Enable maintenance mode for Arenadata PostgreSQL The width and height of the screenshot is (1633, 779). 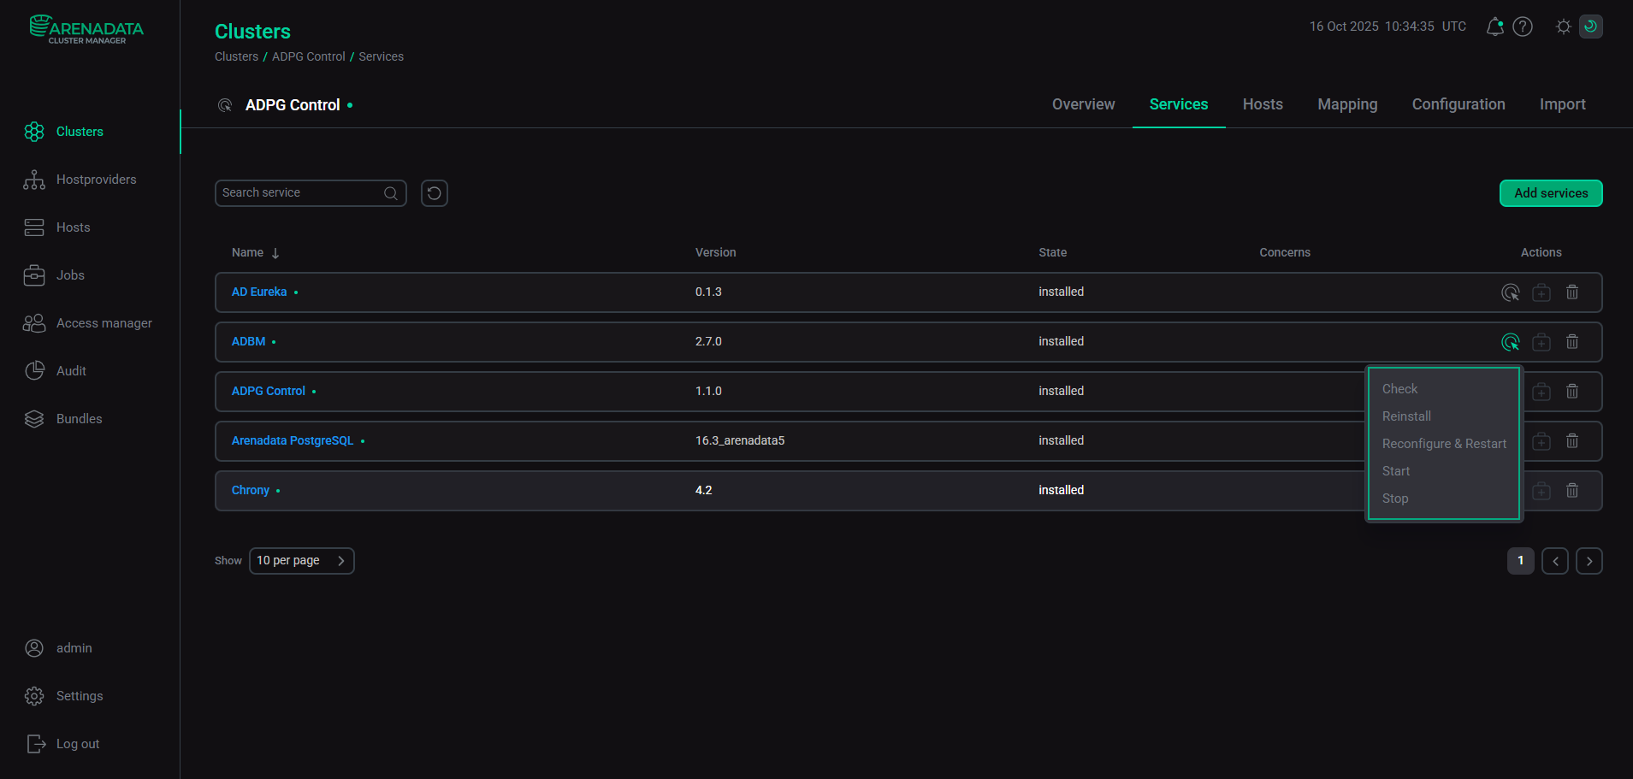click(x=1541, y=440)
